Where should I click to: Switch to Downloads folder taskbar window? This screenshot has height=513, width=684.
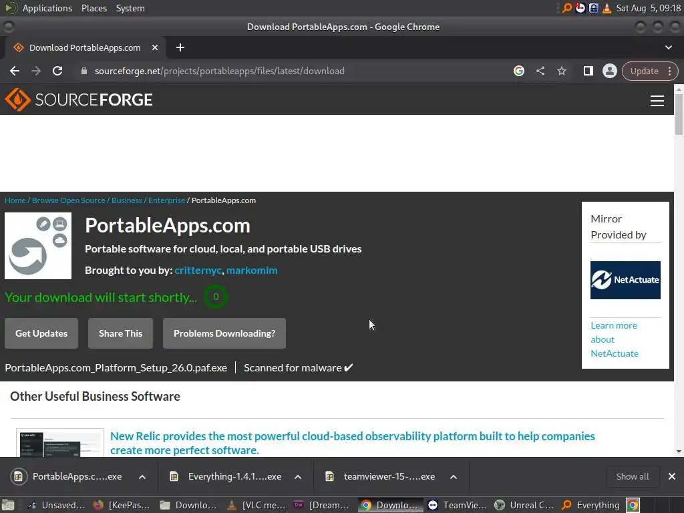point(188,505)
